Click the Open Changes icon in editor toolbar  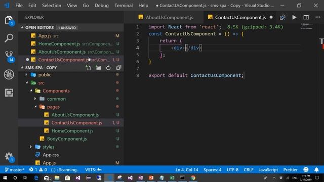282,17
